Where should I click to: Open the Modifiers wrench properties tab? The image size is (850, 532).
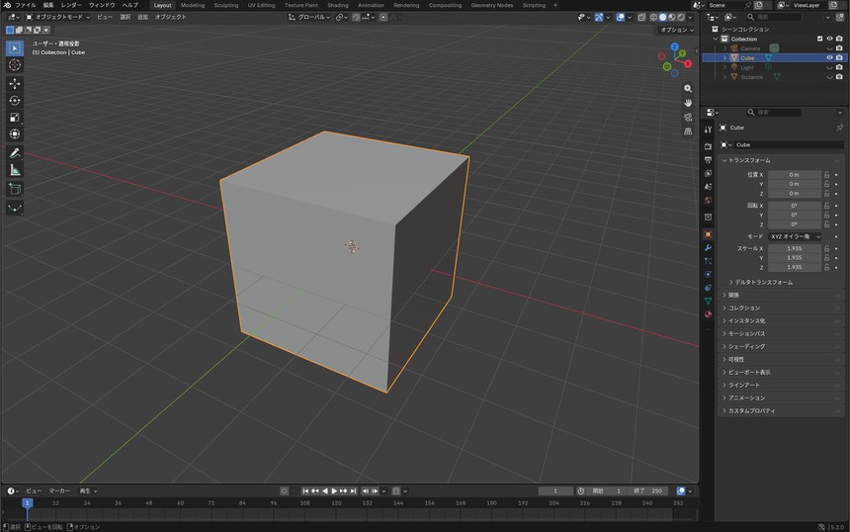coord(708,248)
